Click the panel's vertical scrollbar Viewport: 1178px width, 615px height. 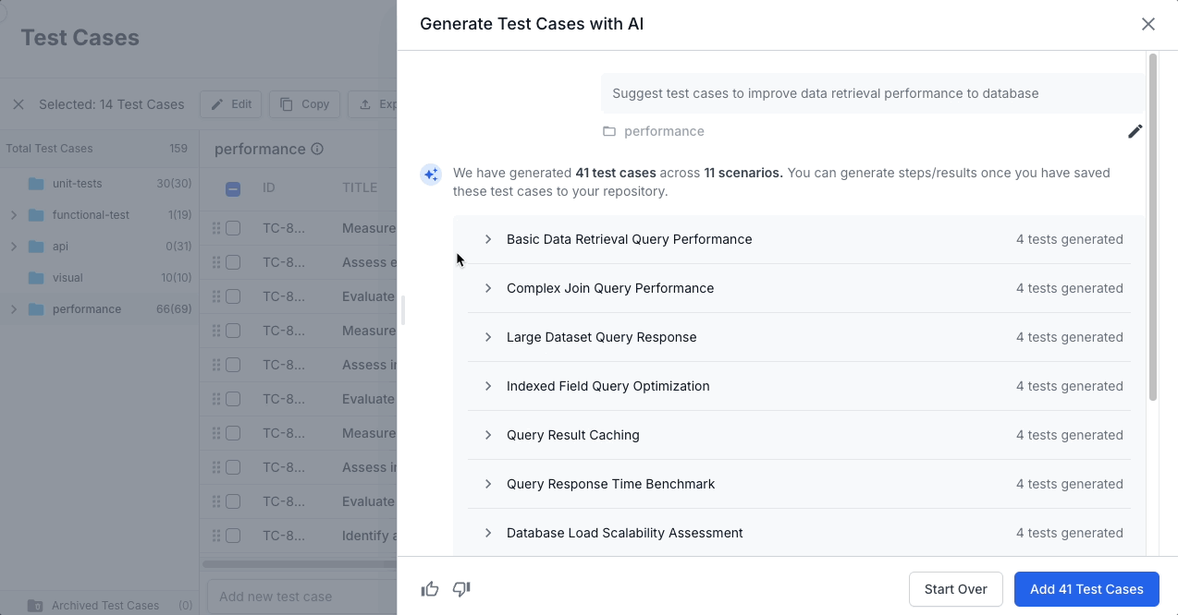click(1152, 226)
